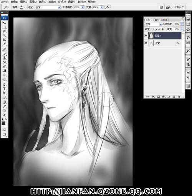The width and height of the screenshot is (192, 196).
Task: Add layer style via fx icon
Action: [x=153, y=97]
